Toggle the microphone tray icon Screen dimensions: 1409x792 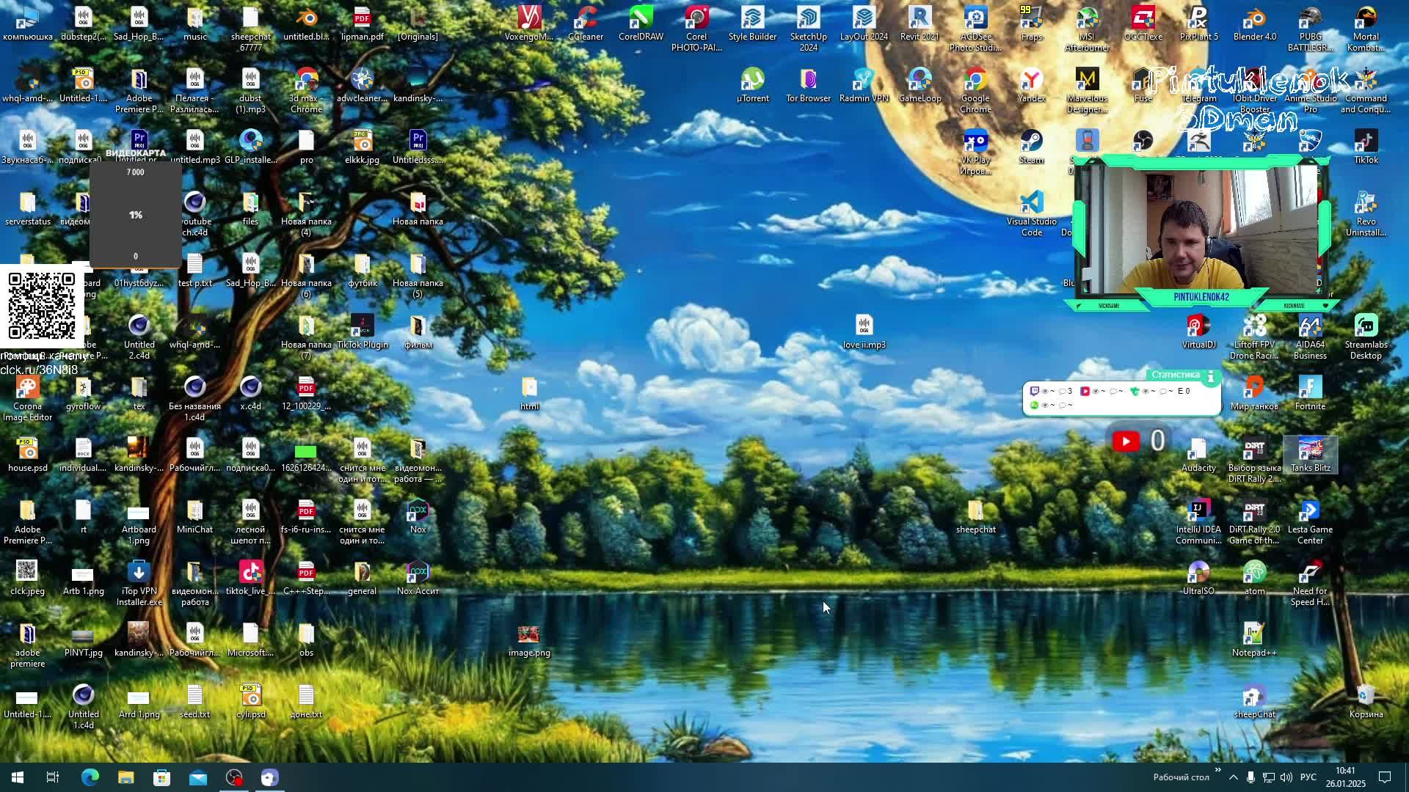[x=1250, y=777]
